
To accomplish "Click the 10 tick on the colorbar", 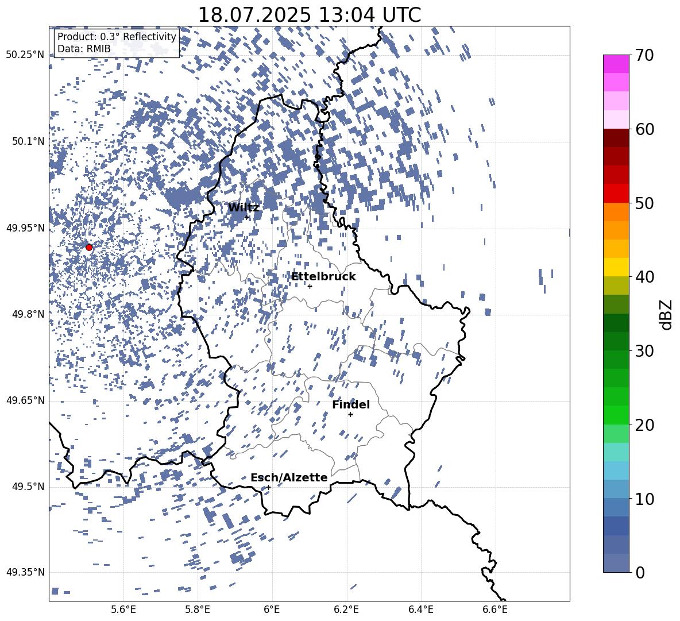I will click(644, 499).
